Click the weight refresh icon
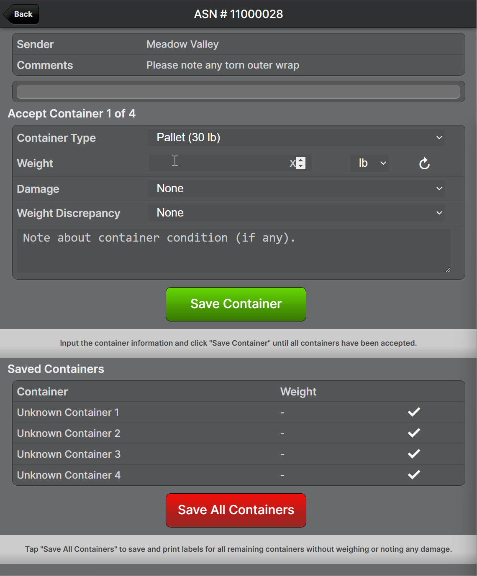Image resolution: width=477 pixels, height=576 pixels. click(x=424, y=163)
